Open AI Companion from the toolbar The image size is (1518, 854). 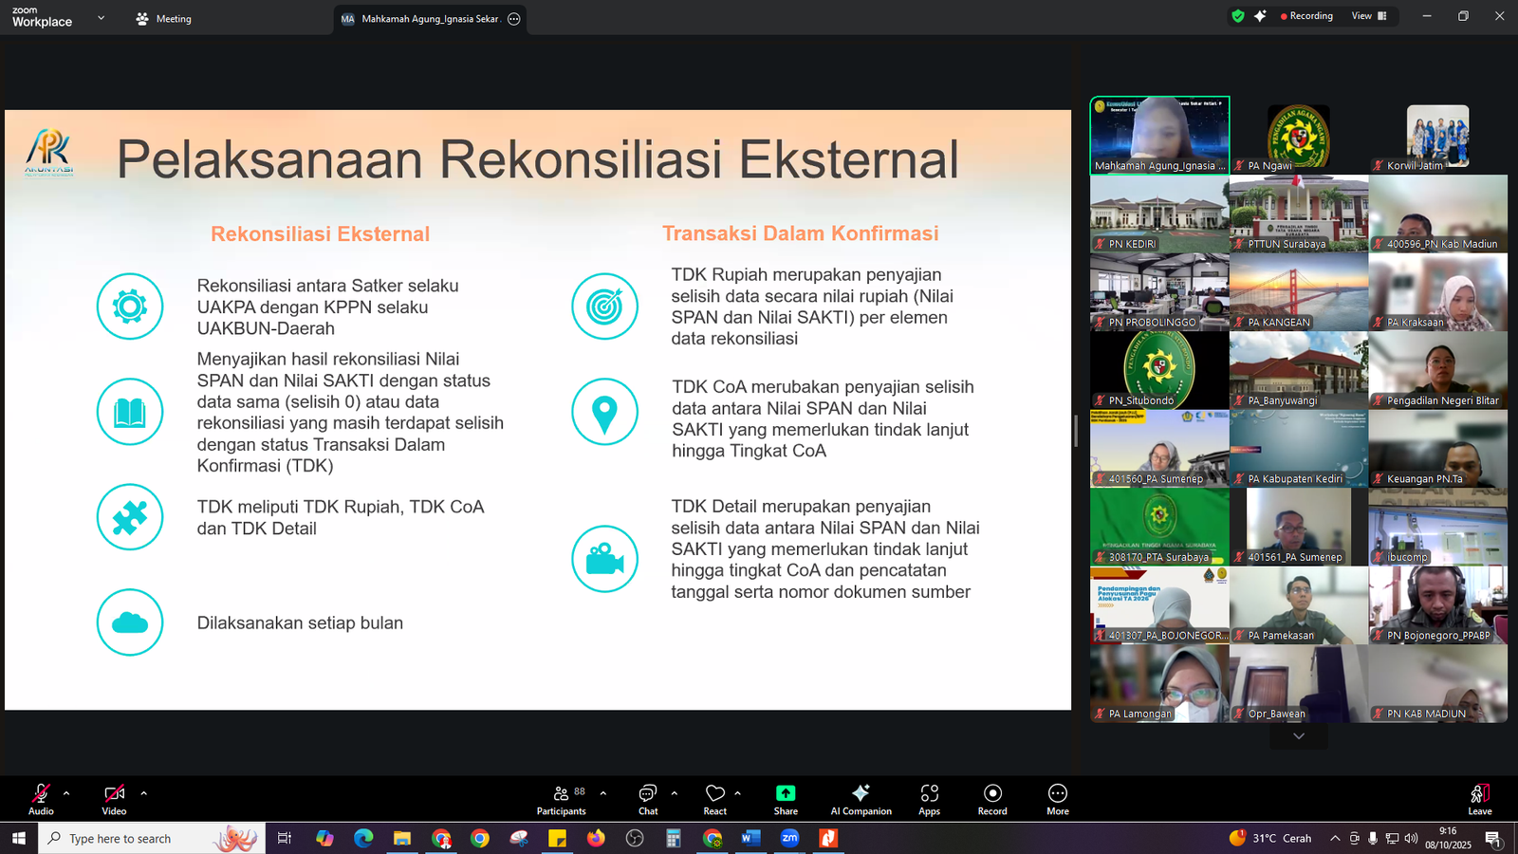click(x=861, y=794)
